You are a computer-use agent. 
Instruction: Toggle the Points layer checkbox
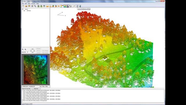click(23, 9)
